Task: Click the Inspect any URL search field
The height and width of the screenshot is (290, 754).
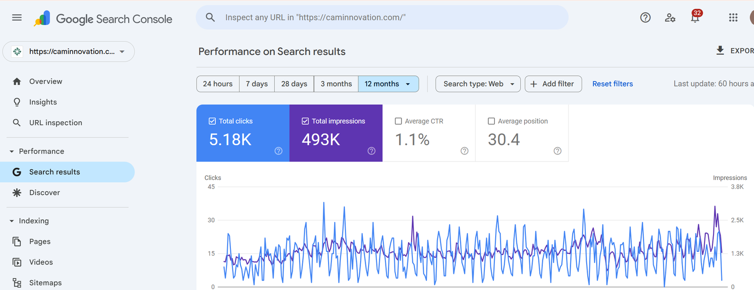Action: pyautogui.click(x=382, y=17)
